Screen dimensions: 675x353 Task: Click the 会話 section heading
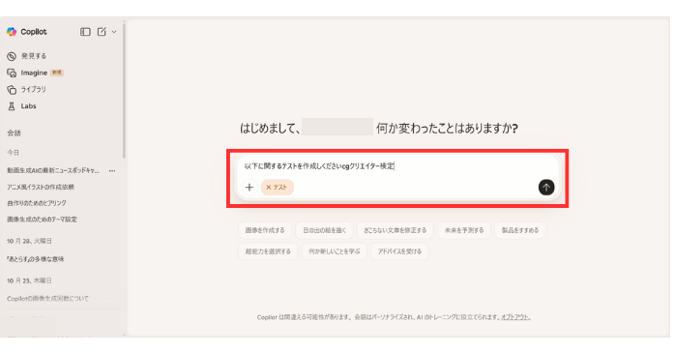(x=14, y=133)
